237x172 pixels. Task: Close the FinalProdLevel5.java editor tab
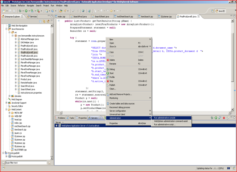point(199,16)
